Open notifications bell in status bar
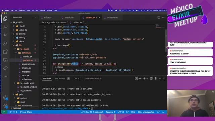 pos(163,112)
